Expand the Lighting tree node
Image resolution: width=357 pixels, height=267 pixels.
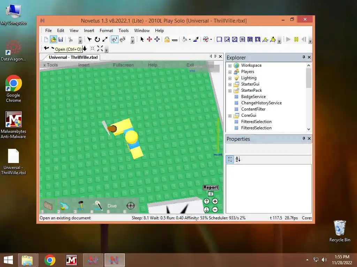230,78
